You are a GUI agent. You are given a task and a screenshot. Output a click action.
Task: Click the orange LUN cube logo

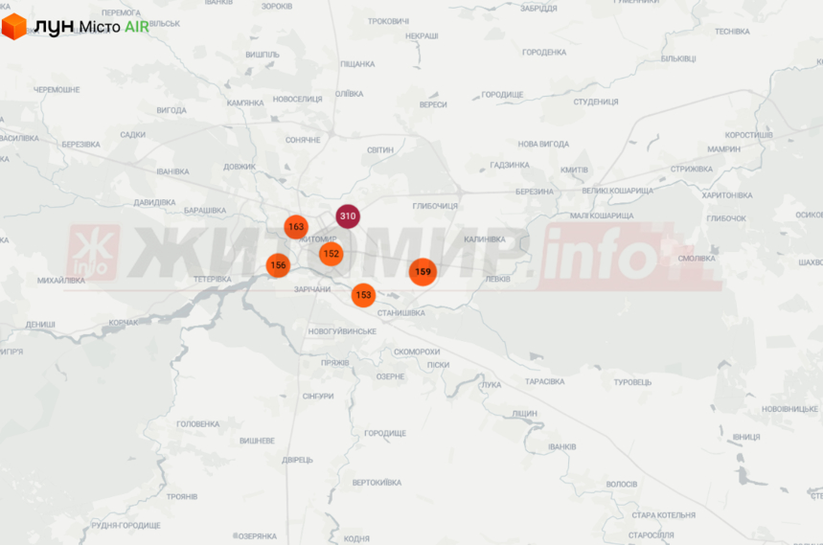14,27
